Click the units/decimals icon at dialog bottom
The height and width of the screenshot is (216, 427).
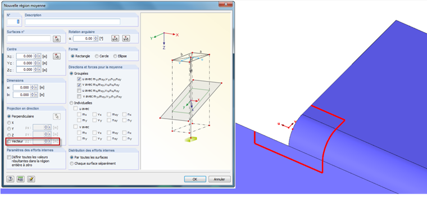pyautogui.click(x=21, y=179)
